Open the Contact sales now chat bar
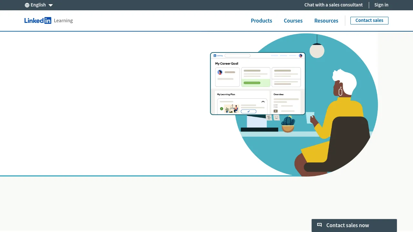Screen dimensions: 413x232 pyautogui.click(x=354, y=226)
